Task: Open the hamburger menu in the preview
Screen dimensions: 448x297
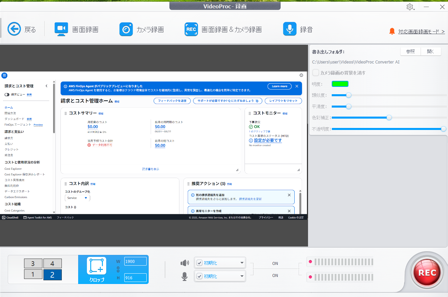Action: [x=4, y=76]
